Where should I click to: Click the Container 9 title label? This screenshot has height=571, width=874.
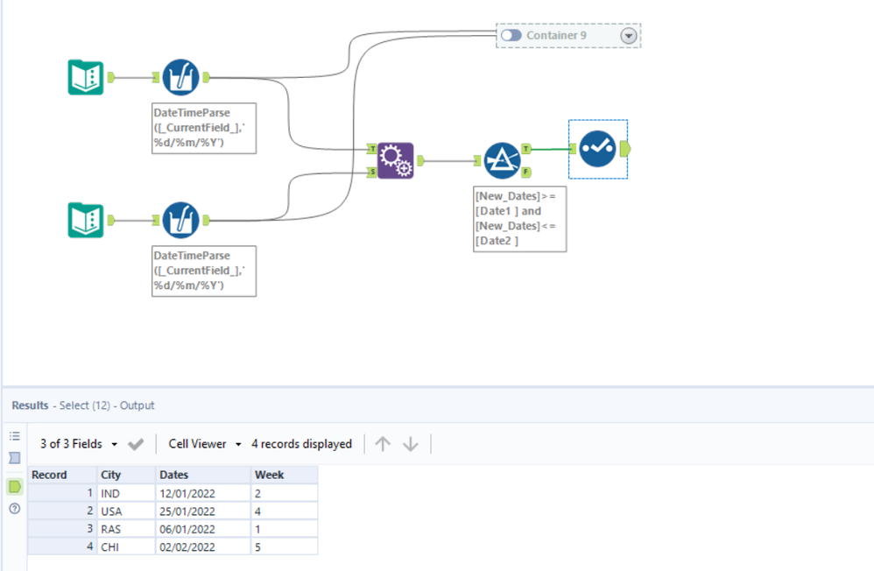pyautogui.click(x=556, y=35)
